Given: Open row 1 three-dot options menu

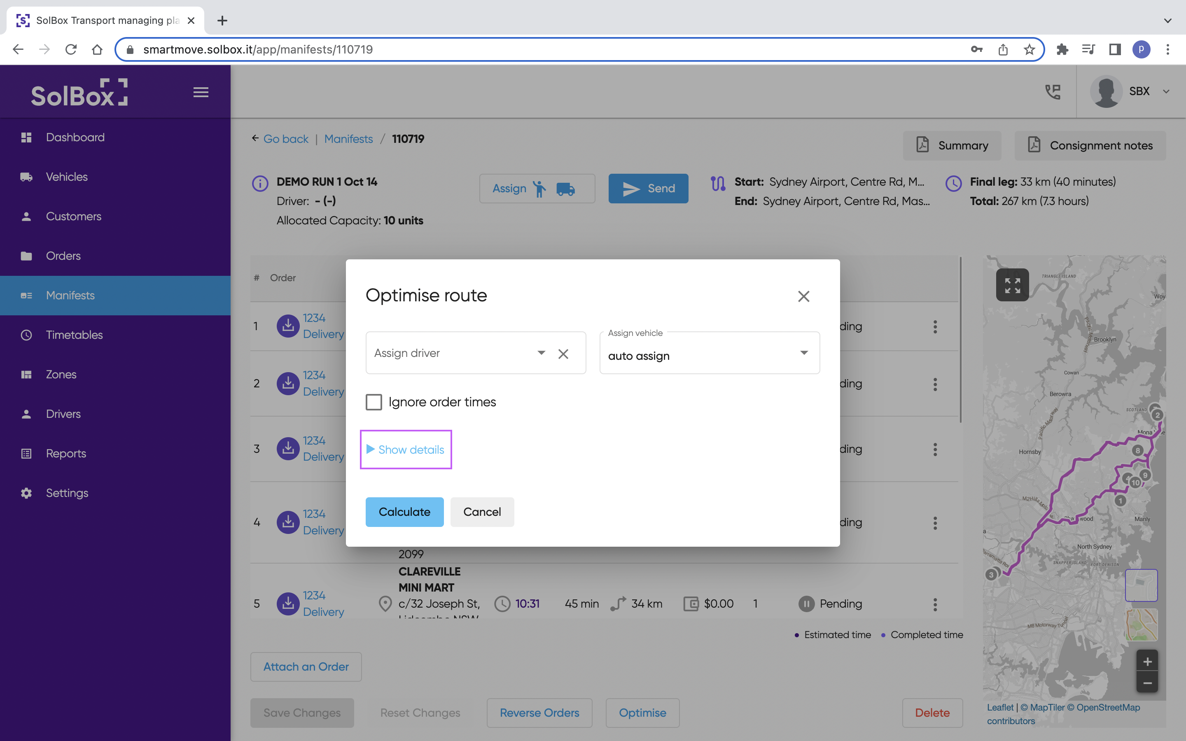Looking at the screenshot, I should pyautogui.click(x=935, y=326).
